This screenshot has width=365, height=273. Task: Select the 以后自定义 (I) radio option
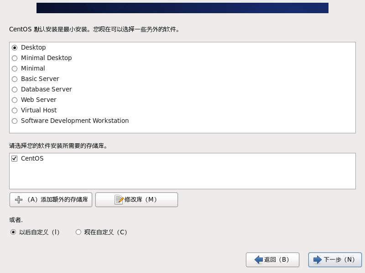coord(13,232)
